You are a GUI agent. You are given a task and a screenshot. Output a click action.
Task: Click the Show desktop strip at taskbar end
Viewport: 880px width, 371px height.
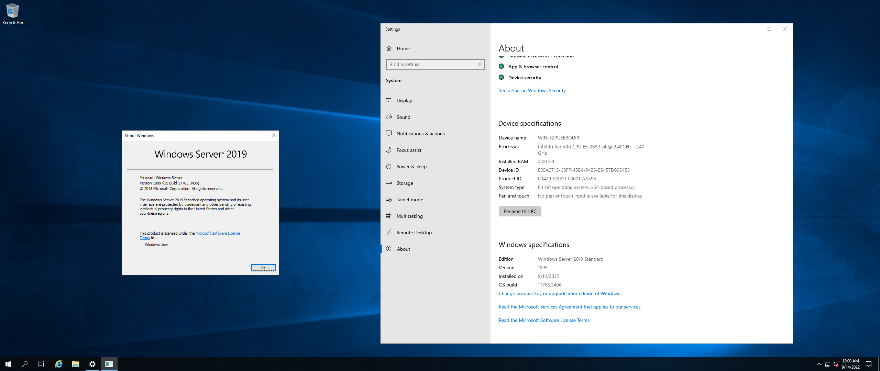pos(879,364)
